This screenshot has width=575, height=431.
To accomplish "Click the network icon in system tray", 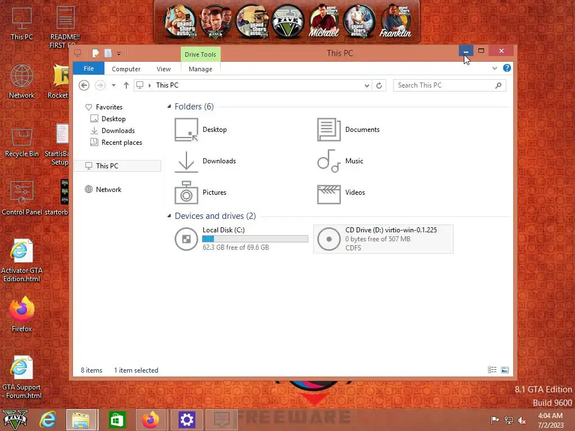I will pos(508,420).
